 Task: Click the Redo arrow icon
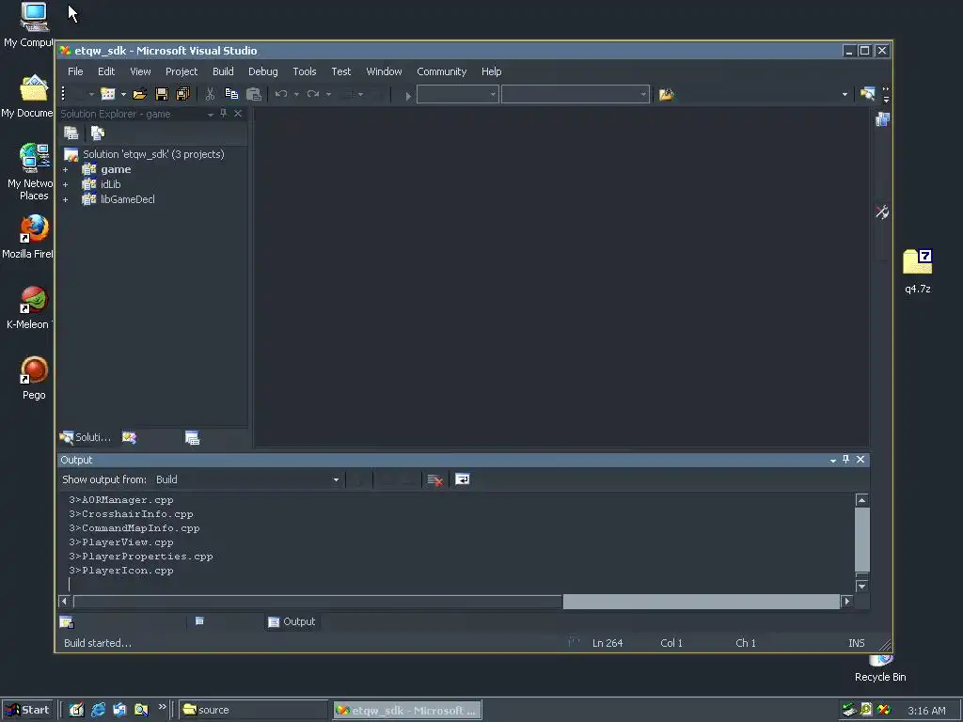click(313, 94)
